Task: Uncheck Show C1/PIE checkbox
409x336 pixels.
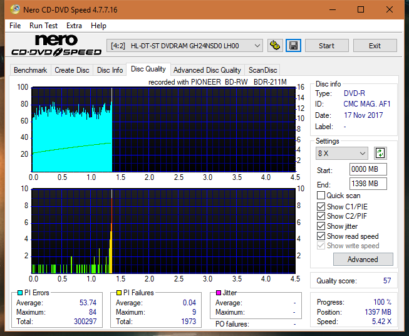Action: tap(321, 207)
